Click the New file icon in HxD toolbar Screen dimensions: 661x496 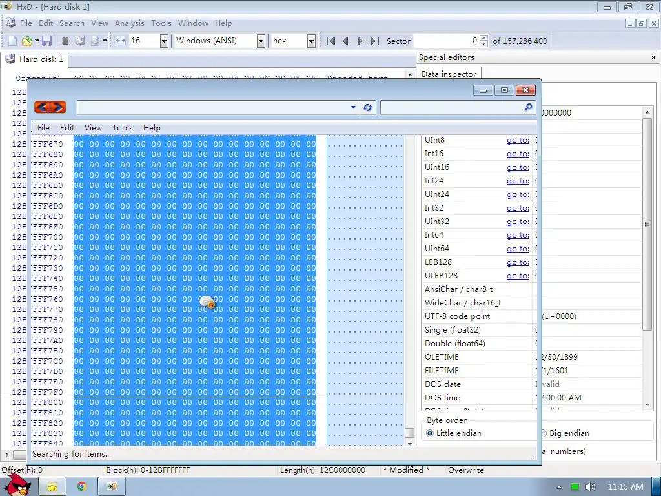[13, 41]
